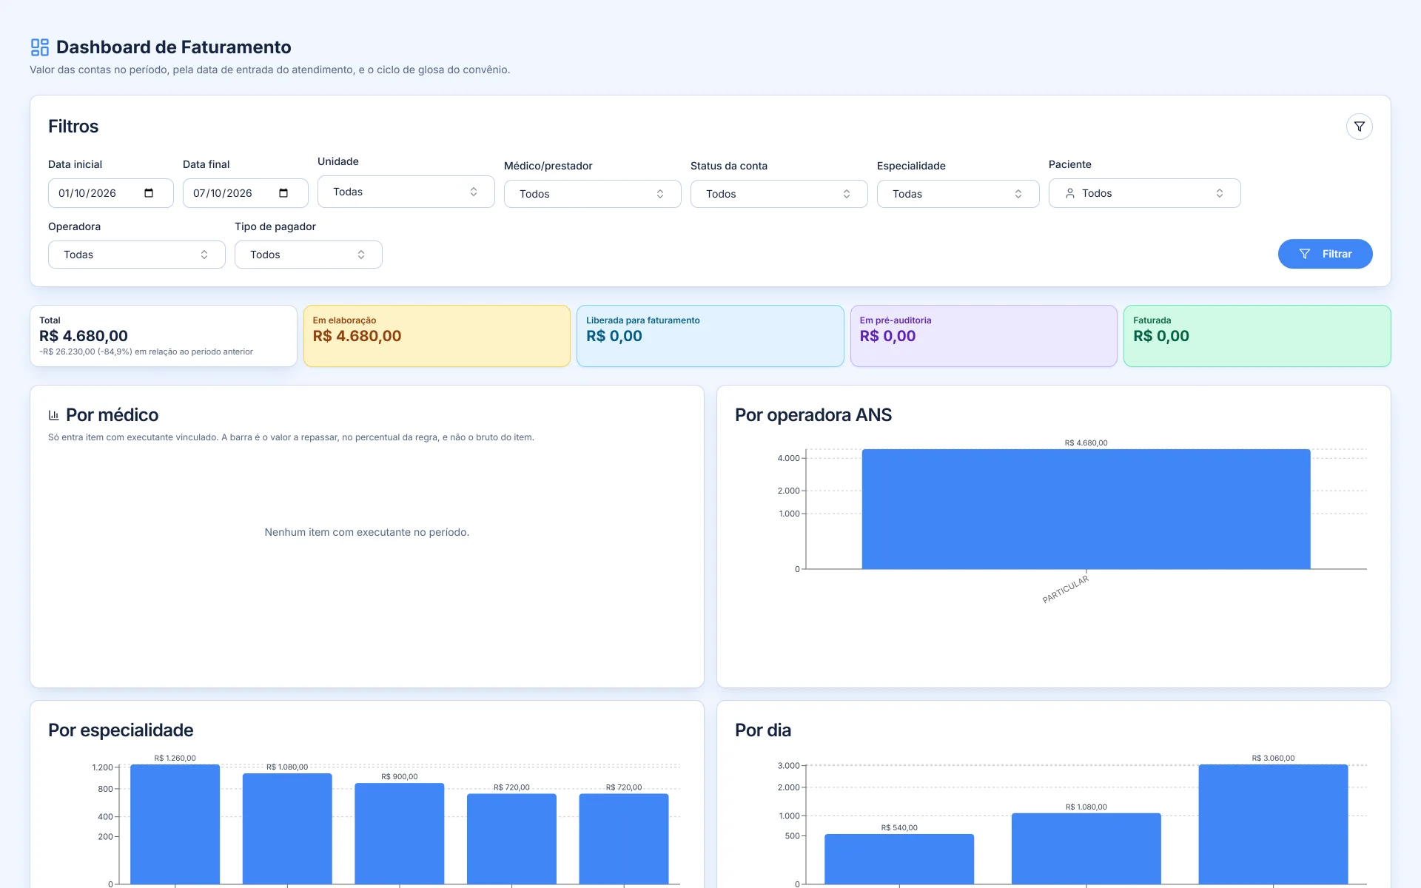Click the 'Dashboard de Faturamento' title
The image size is (1421, 888).
(174, 47)
